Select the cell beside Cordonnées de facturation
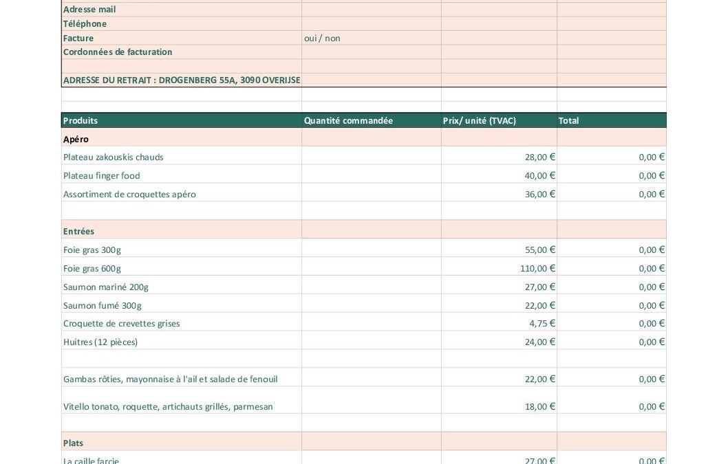Image resolution: width=728 pixels, height=464 pixels. point(371,52)
